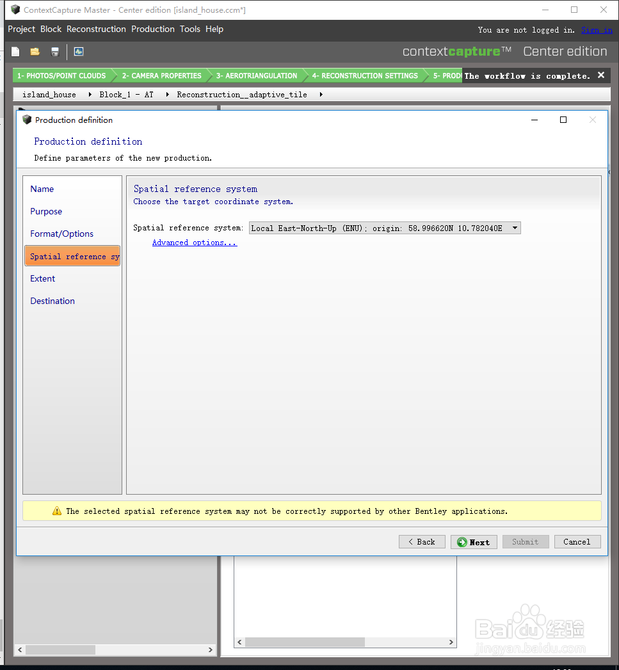Select workflow step 3- Aerotriangulation
The height and width of the screenshot is (670, 619).
[x=257, y=76]
